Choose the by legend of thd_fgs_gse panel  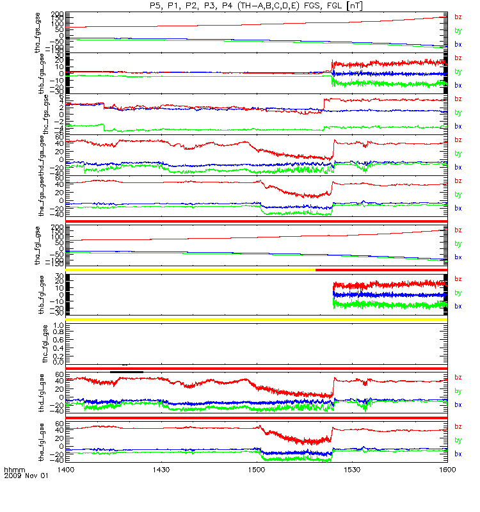point(458,154)
